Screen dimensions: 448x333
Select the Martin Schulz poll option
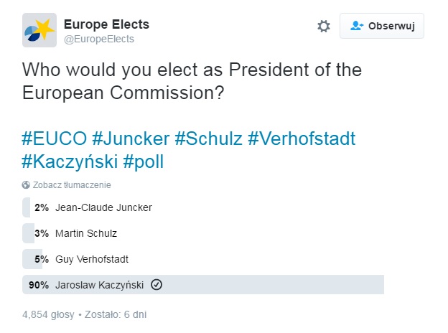pos(203,233)
